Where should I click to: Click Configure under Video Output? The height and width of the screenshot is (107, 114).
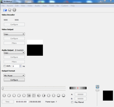click(14, 39)
